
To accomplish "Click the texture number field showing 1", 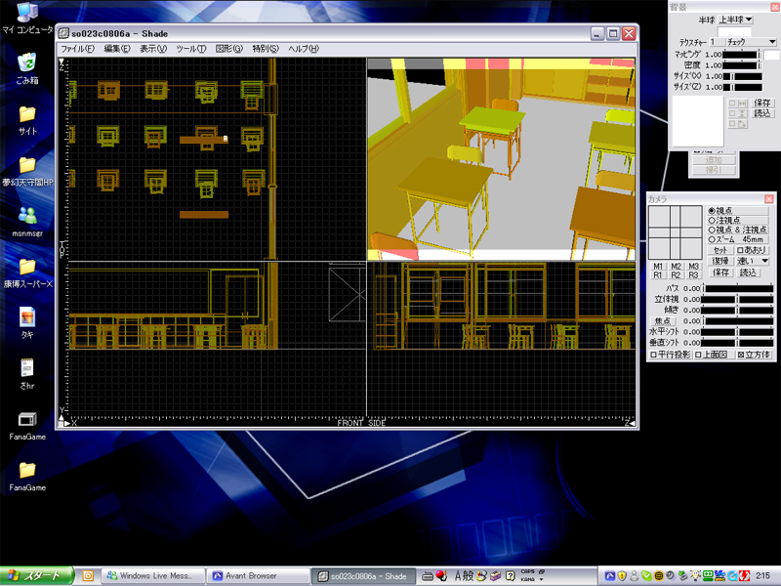I will point(716,42).
